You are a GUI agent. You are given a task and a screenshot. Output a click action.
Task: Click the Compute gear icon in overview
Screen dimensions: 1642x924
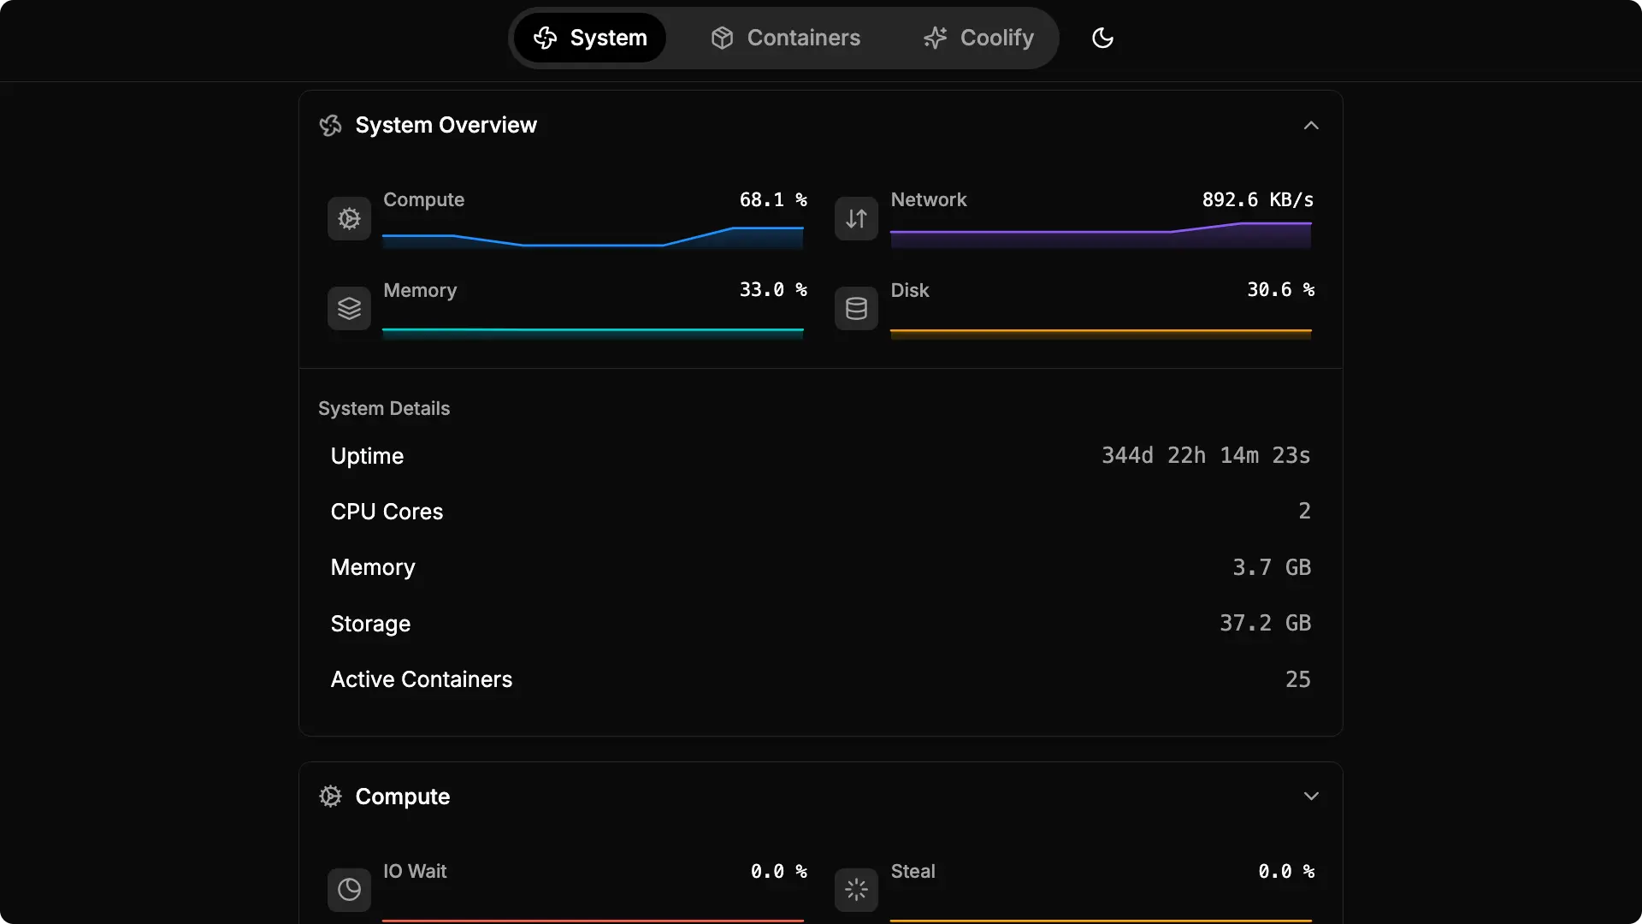[x=349, y=218]
